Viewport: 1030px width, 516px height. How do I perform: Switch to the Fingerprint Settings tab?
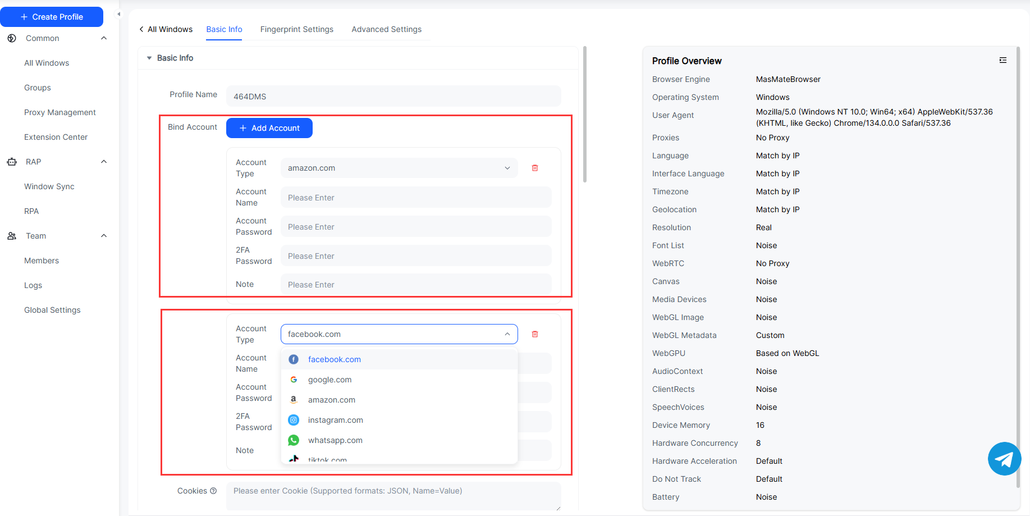[x=296, y=29]
